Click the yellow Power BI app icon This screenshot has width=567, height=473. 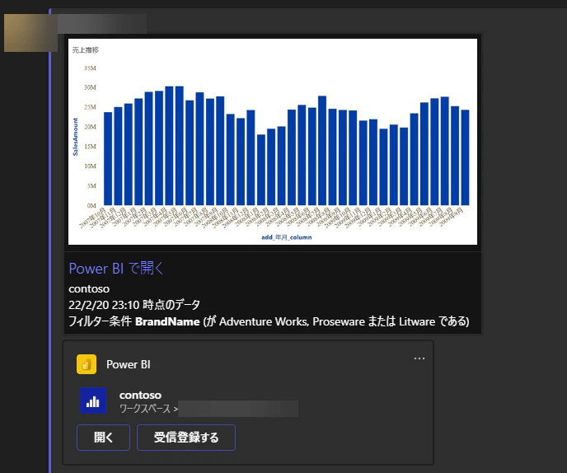tap(87, 364)
